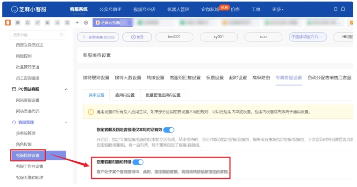Screen dimensions: 357x187
Task: Click the 管理 button with gear
Action: point(137,37)
